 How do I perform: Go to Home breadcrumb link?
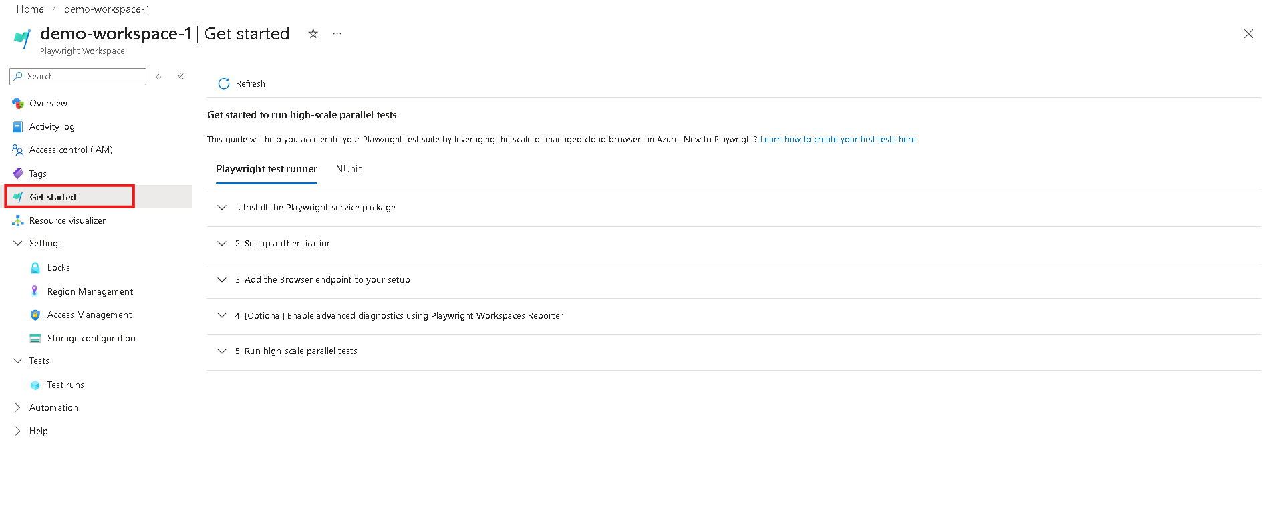point(30,9)
